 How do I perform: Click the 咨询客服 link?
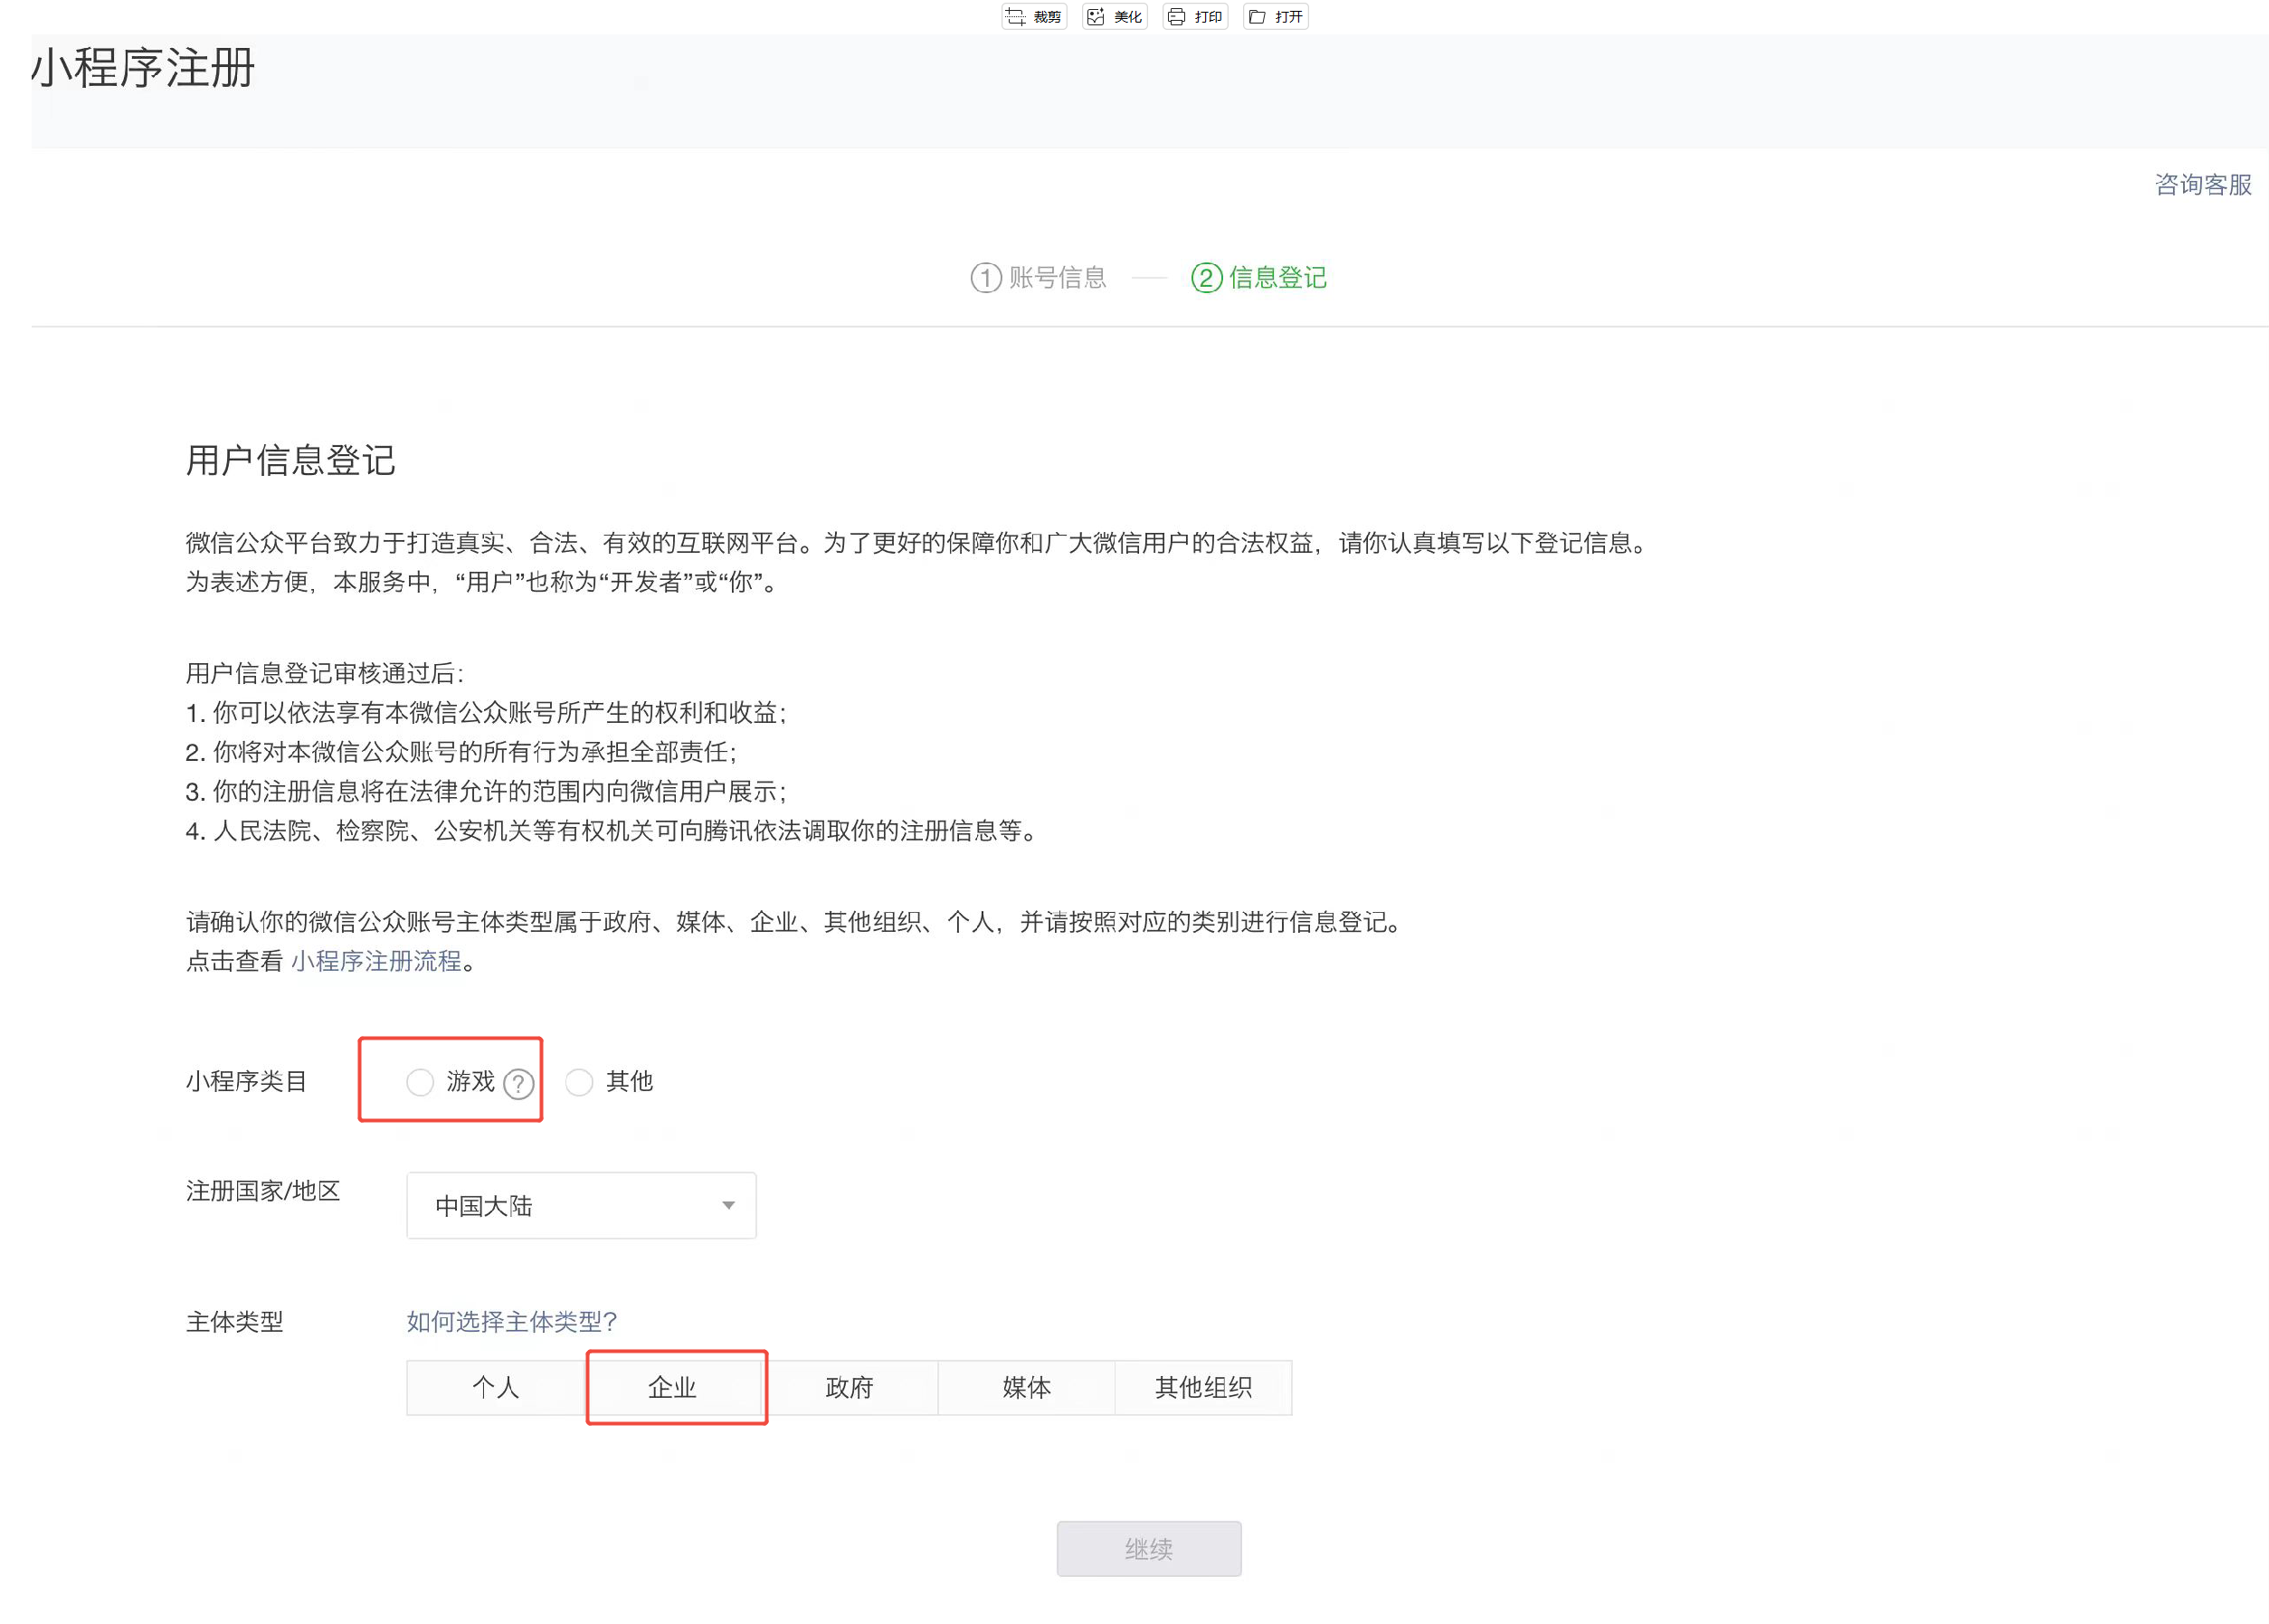click(2202, 185)
